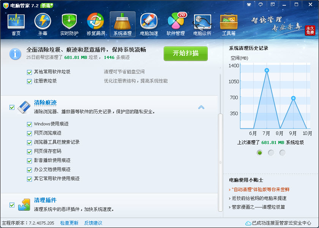Click the puzzle icon for 清理插件

[24, 205]
